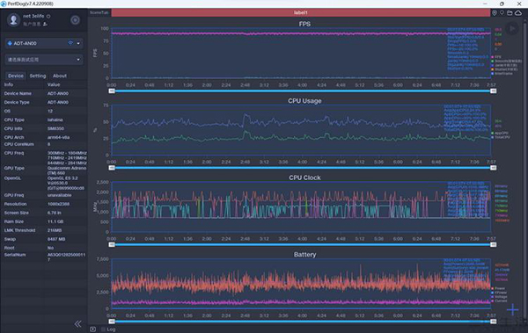Toggle the Log checkbox at the bottom
This screenshot has width=528, height=333.
103,329
